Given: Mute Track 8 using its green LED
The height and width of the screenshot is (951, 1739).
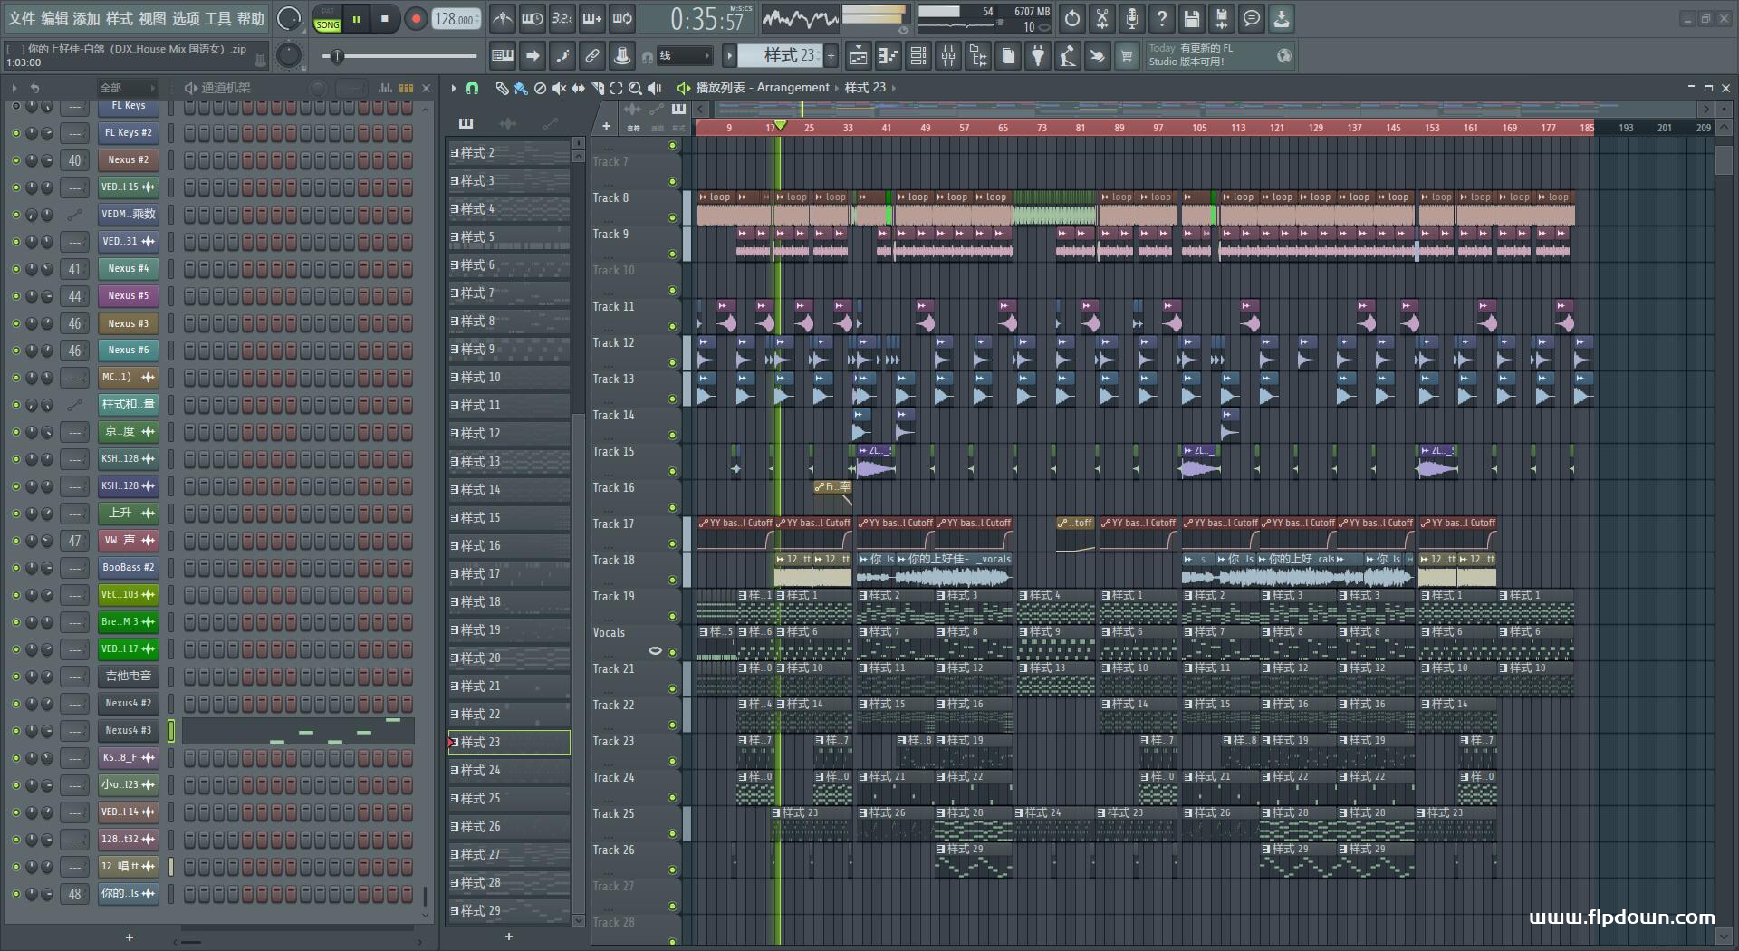Looking at the screenshot, I should point(672,217).
